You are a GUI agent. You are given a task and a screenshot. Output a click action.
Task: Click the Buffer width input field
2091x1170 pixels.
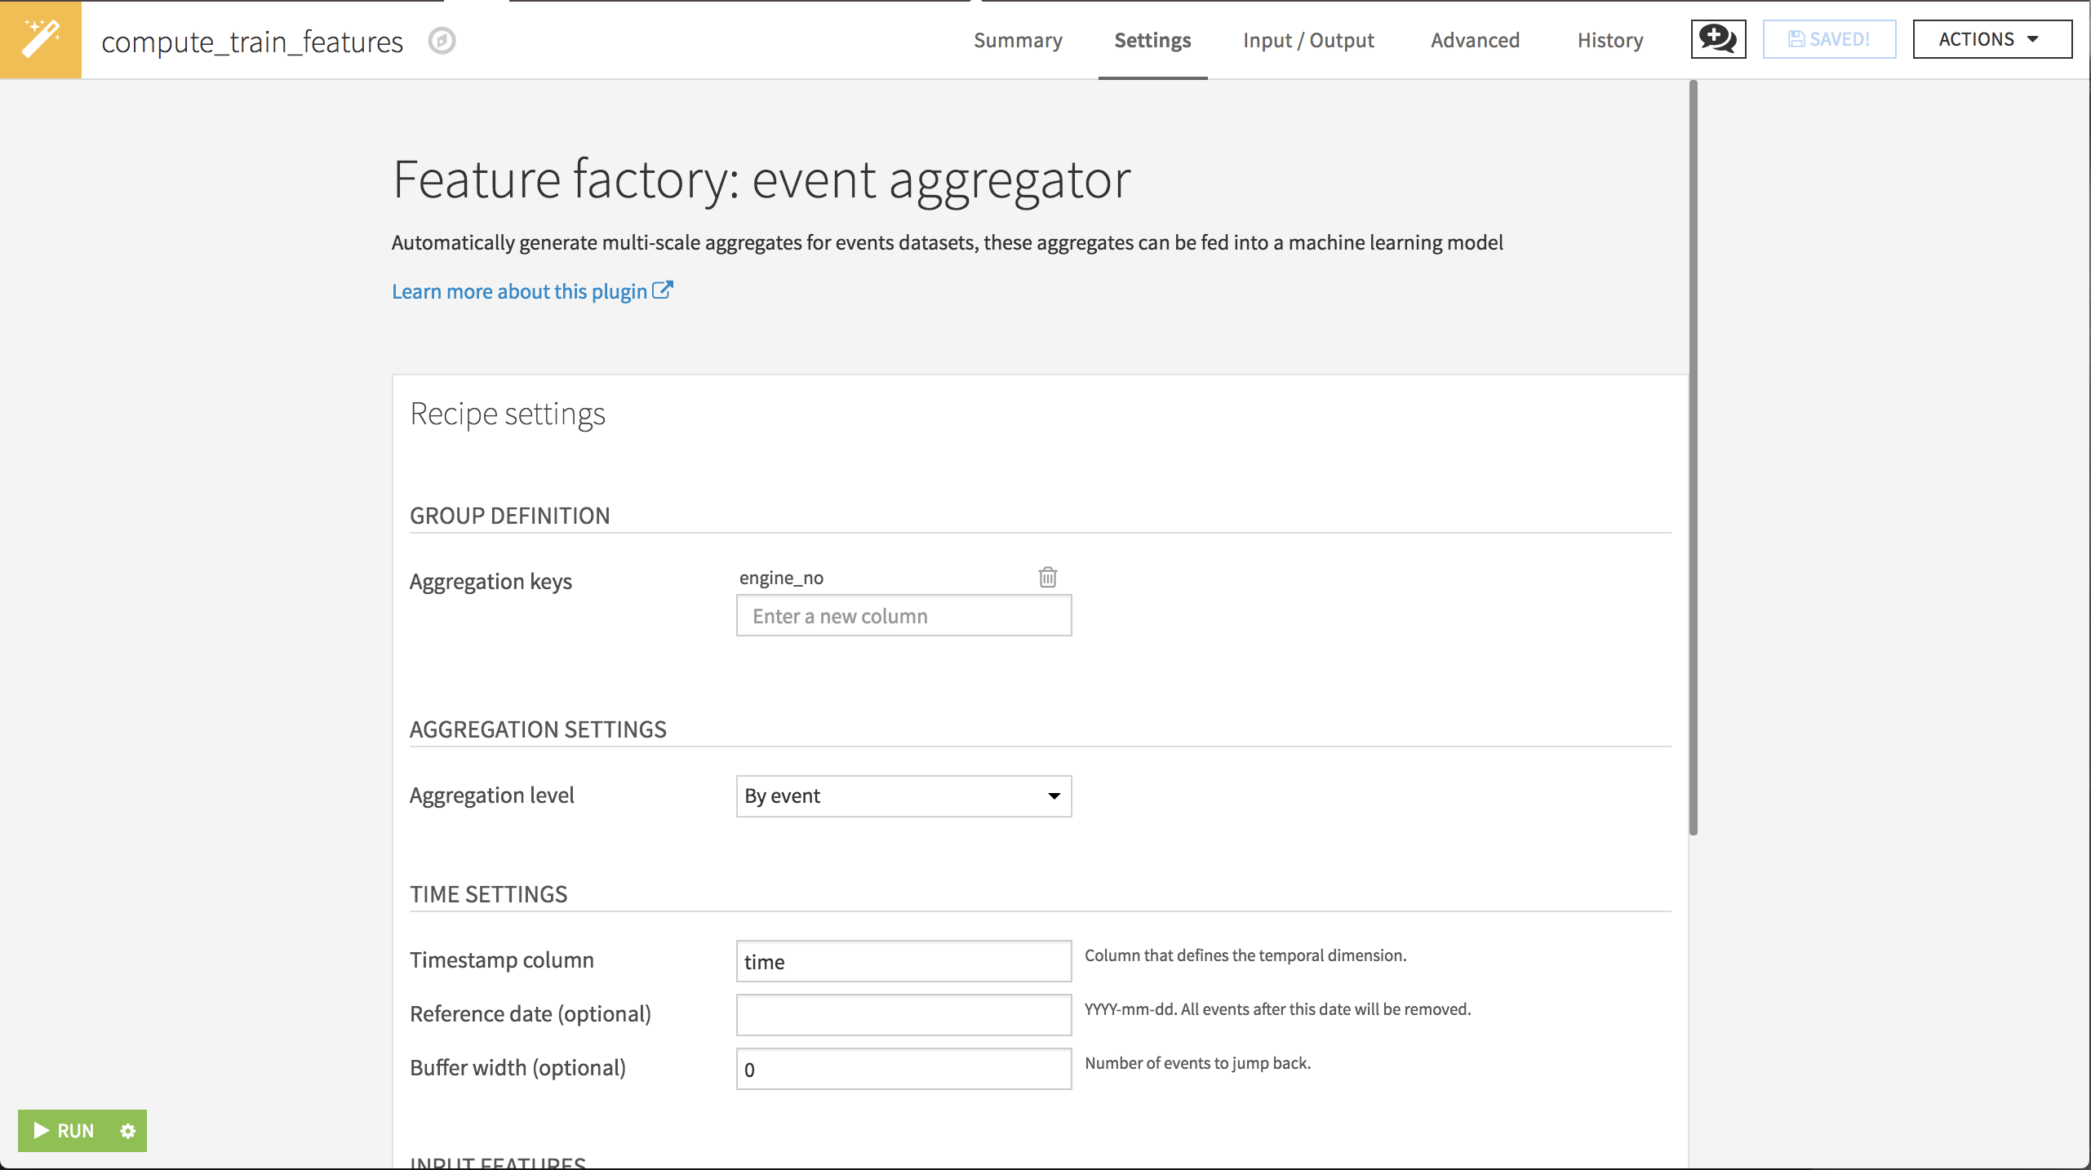pyautogui.click(x=903, y=1069)
